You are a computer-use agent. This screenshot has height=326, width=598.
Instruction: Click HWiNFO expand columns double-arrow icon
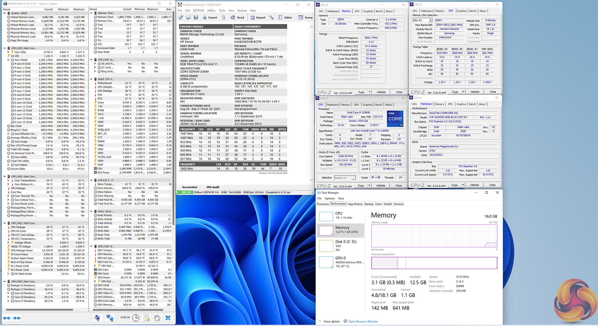[x=7, y=318]
